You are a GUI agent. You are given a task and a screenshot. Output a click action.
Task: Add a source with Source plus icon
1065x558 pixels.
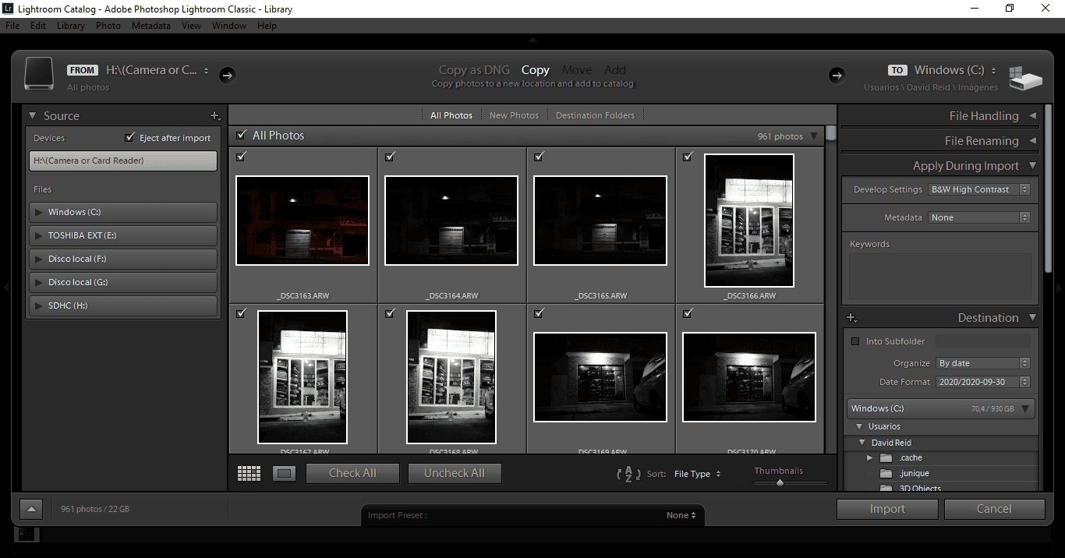pos(216,116)
